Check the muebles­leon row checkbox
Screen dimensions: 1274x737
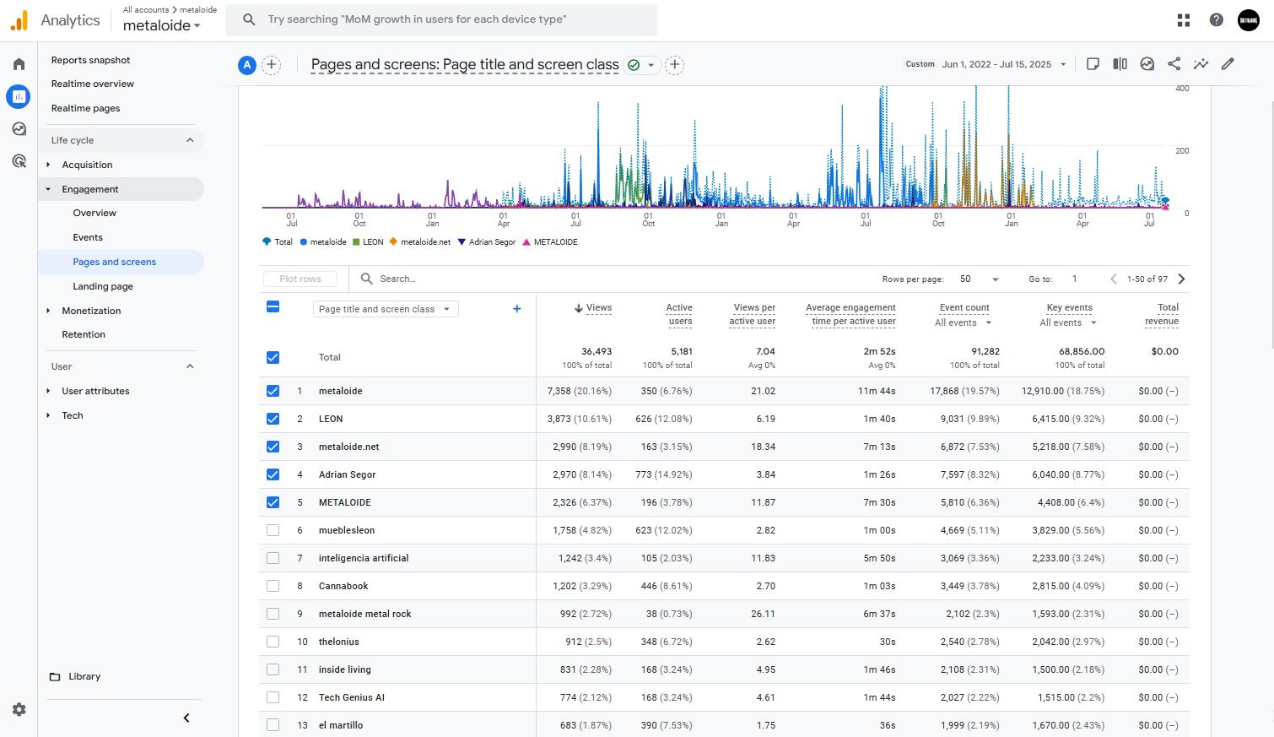[x=273, y=530]
